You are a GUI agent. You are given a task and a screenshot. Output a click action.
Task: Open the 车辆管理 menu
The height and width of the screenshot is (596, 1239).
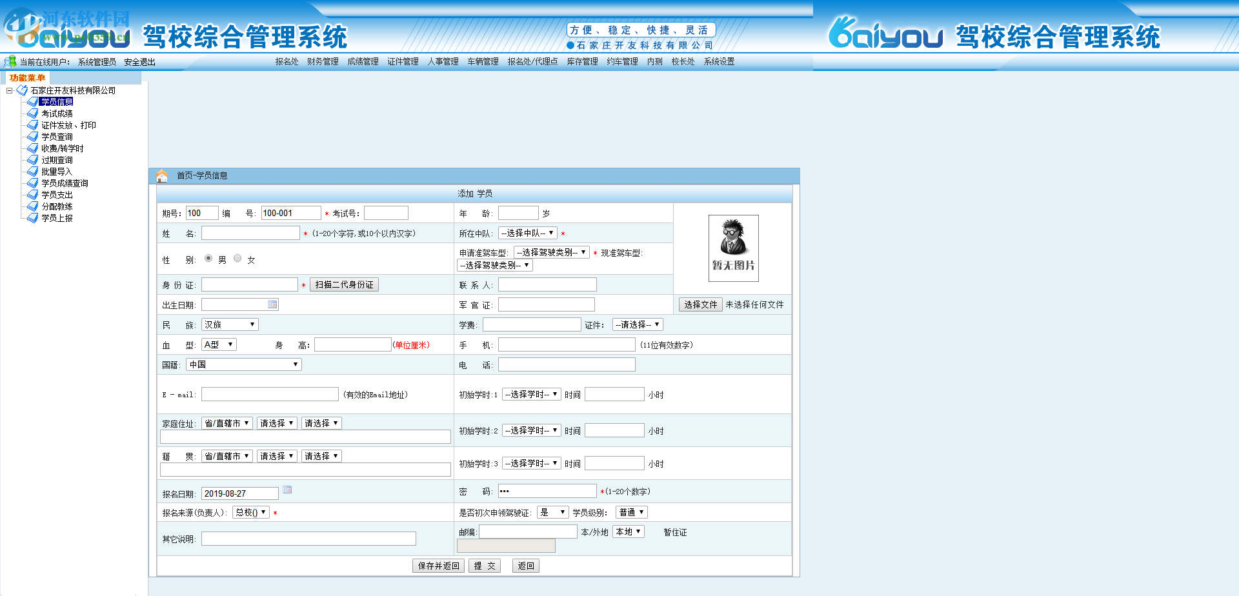point(483,62)
